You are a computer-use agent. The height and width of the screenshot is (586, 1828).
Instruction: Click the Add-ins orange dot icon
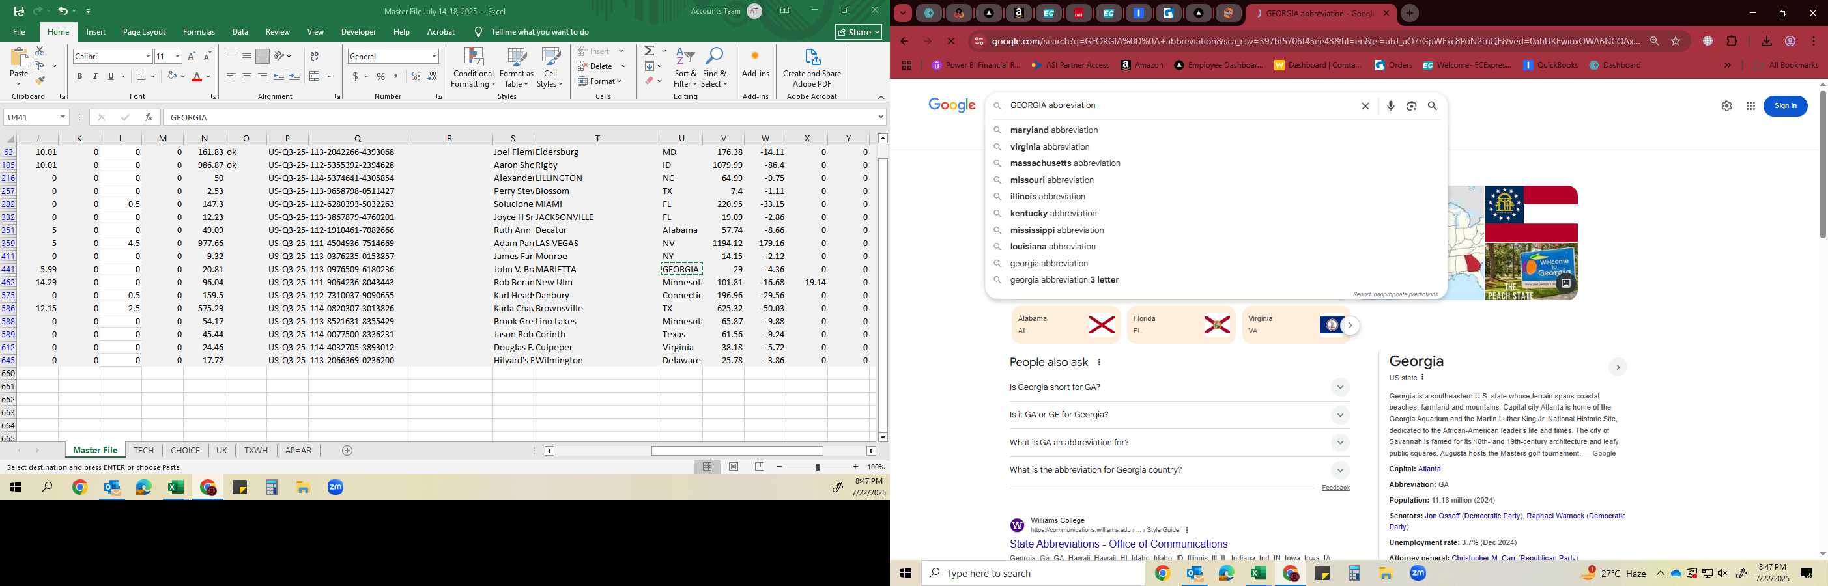click(755, 55)
